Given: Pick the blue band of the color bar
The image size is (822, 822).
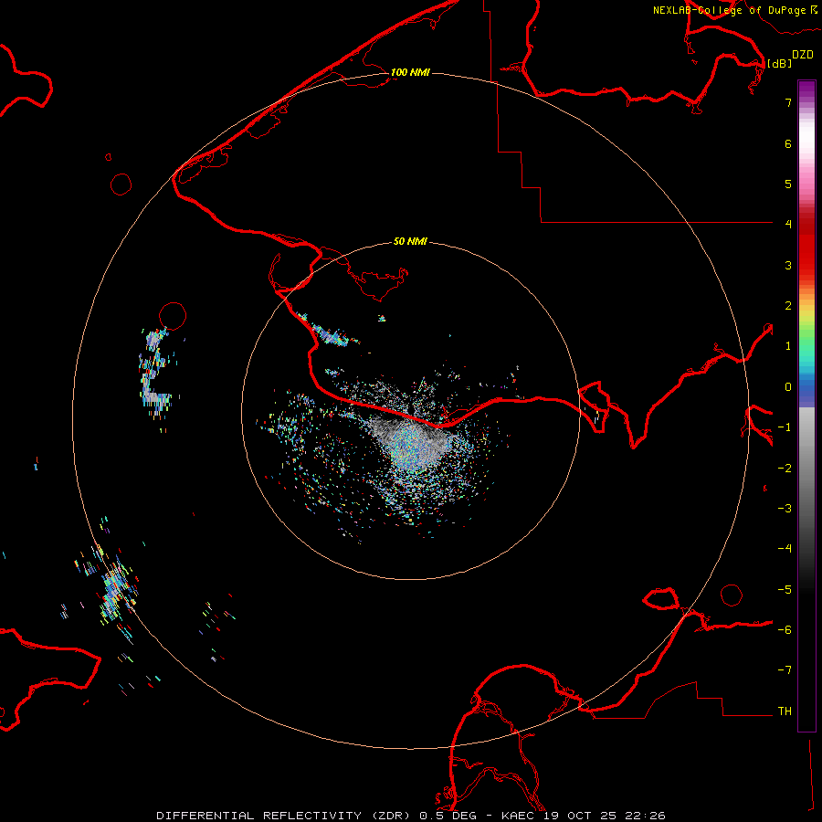Looking at the screenshot, I should click(x=806, y=388).
